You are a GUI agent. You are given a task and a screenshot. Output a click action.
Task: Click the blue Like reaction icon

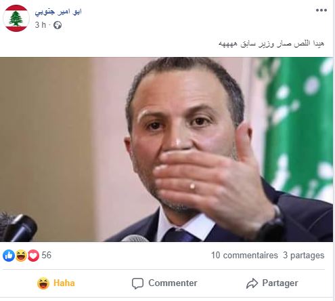9,256
